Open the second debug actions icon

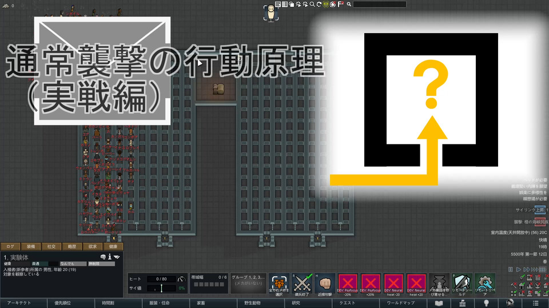pyautogui.click(x=305, y=4)
